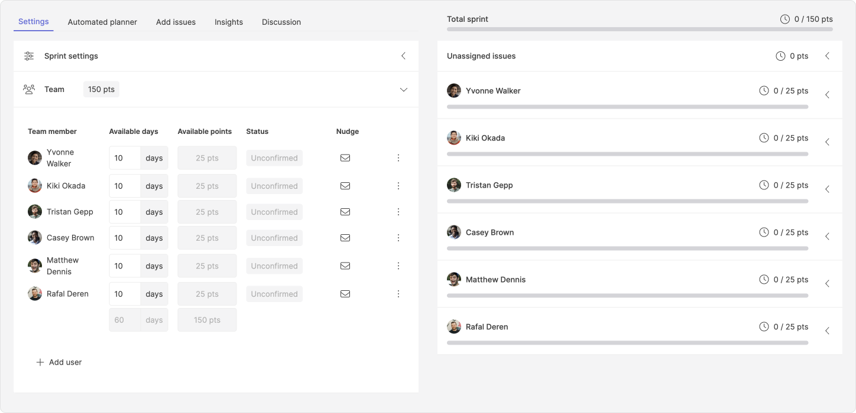Expand Kiki Okada's sprint issues row

(x=827, y=142)
